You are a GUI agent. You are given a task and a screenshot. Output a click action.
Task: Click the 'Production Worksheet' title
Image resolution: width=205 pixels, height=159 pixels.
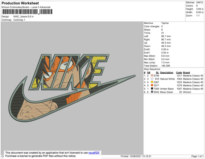(x=20, y=3)
